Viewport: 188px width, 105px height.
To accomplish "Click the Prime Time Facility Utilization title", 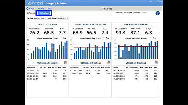I will coord(90,24).
